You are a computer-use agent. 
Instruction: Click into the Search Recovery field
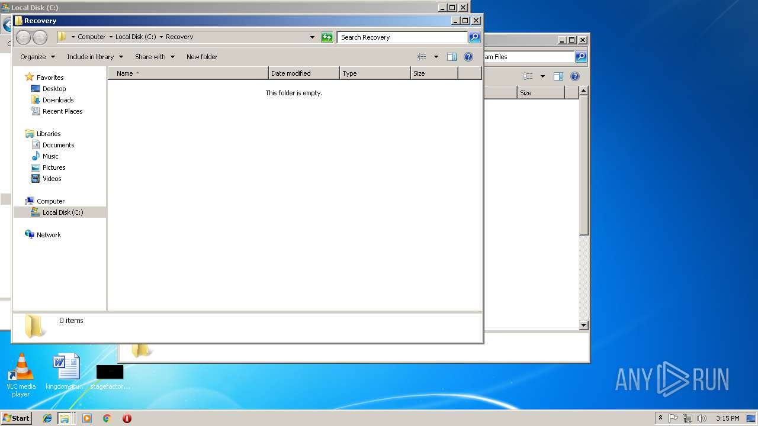pos(402,37)
